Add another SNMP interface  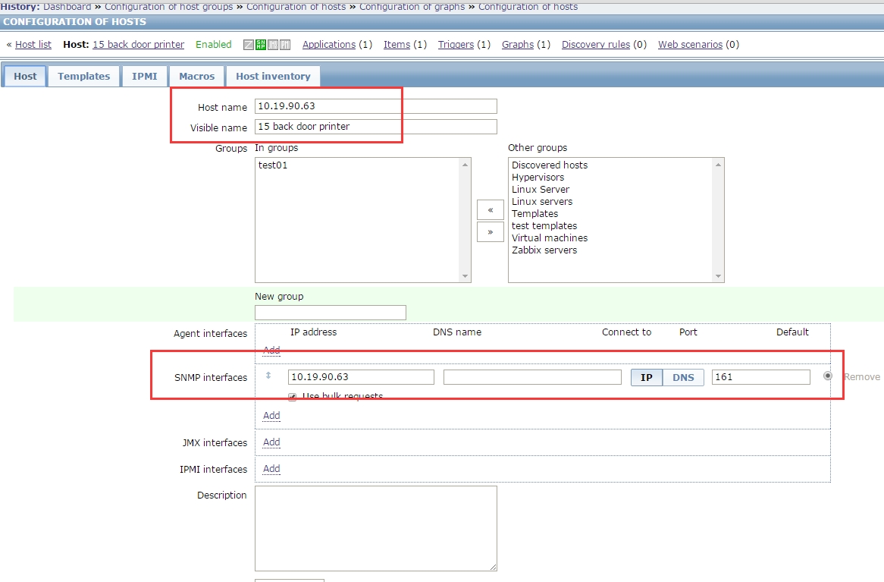point(271,416)
